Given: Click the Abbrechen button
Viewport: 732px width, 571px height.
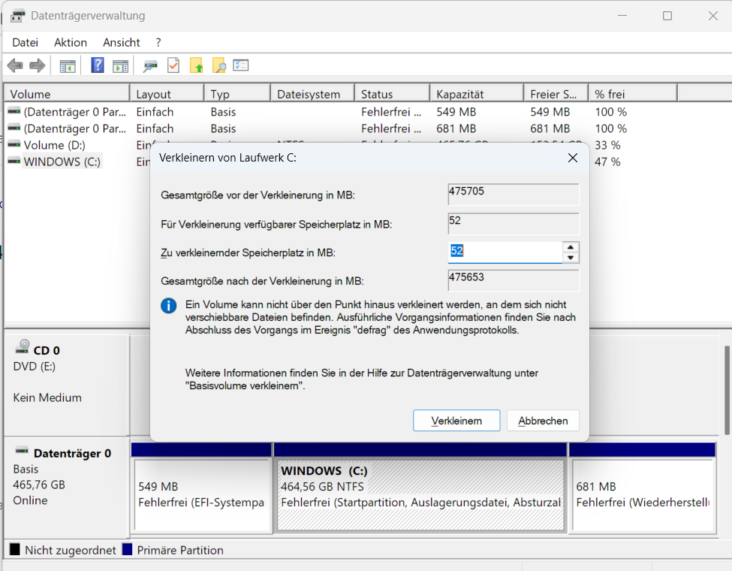Looking at the screenshot, I should tap(543, 421).
